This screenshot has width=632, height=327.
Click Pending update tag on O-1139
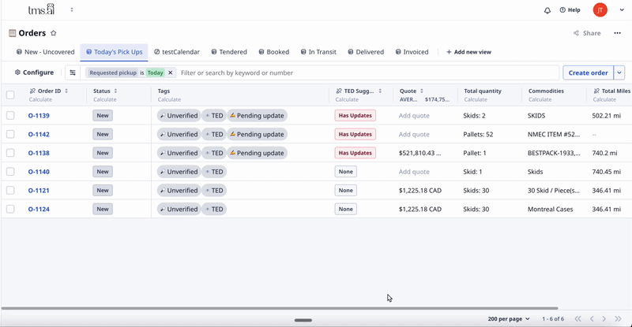[x=258, y=116]
